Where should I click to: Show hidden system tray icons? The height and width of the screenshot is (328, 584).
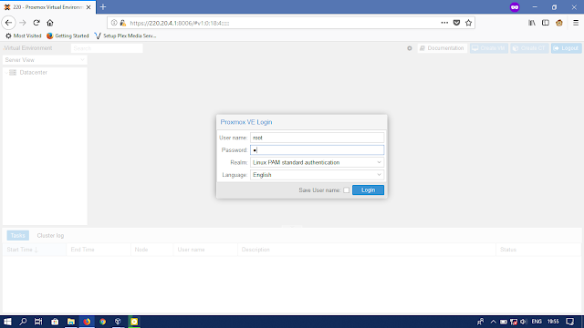pos(493,322)
